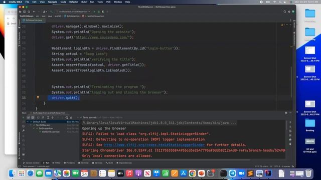The image size is (321, 180).
Task: Select the SoftAssertion.testSoftAssertion run tab
Action: (49, 113)
